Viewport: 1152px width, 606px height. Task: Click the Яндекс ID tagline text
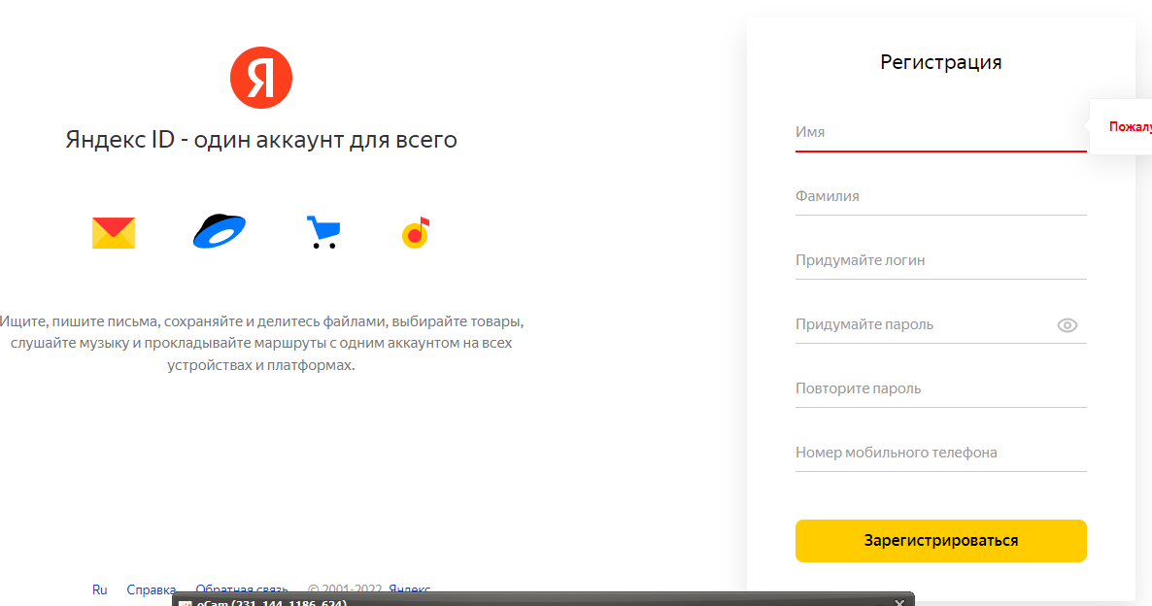[261, 140]
